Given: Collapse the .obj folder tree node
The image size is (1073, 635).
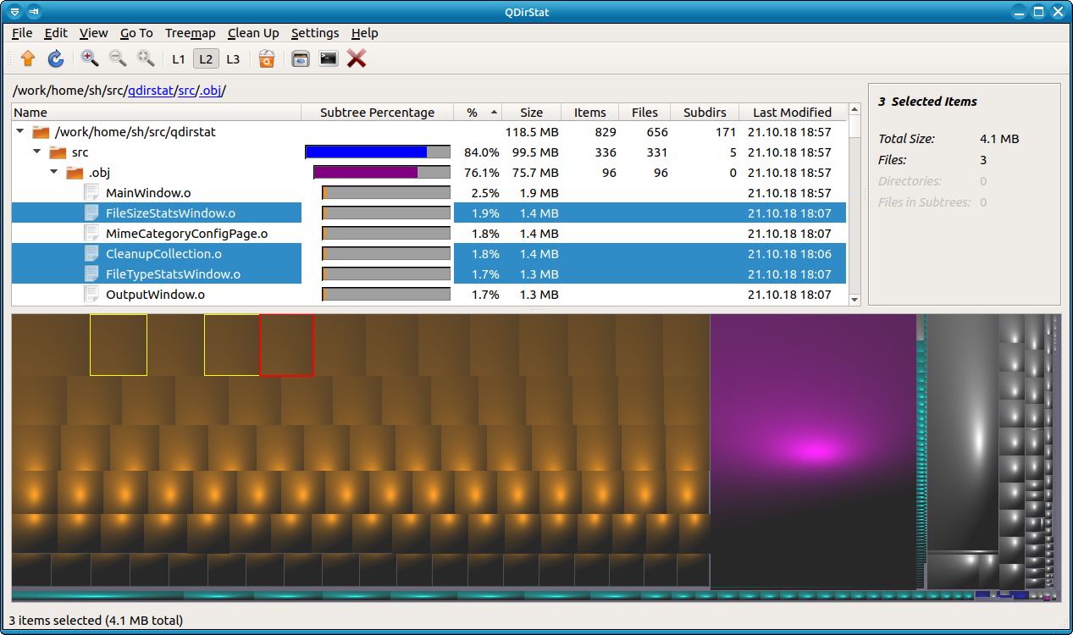Looking at the screenshot, I should coord(54,173).
